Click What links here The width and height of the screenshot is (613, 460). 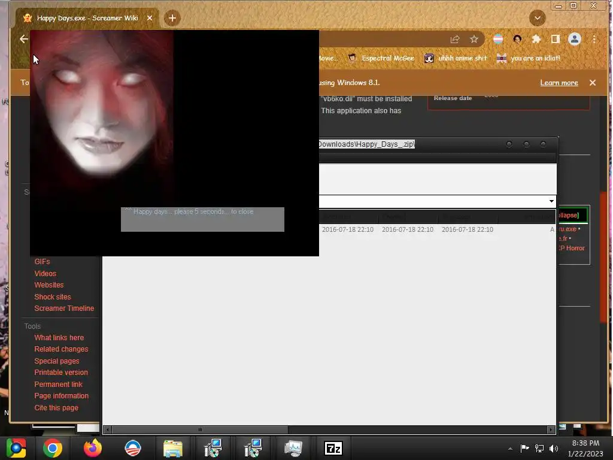[59, 338]
